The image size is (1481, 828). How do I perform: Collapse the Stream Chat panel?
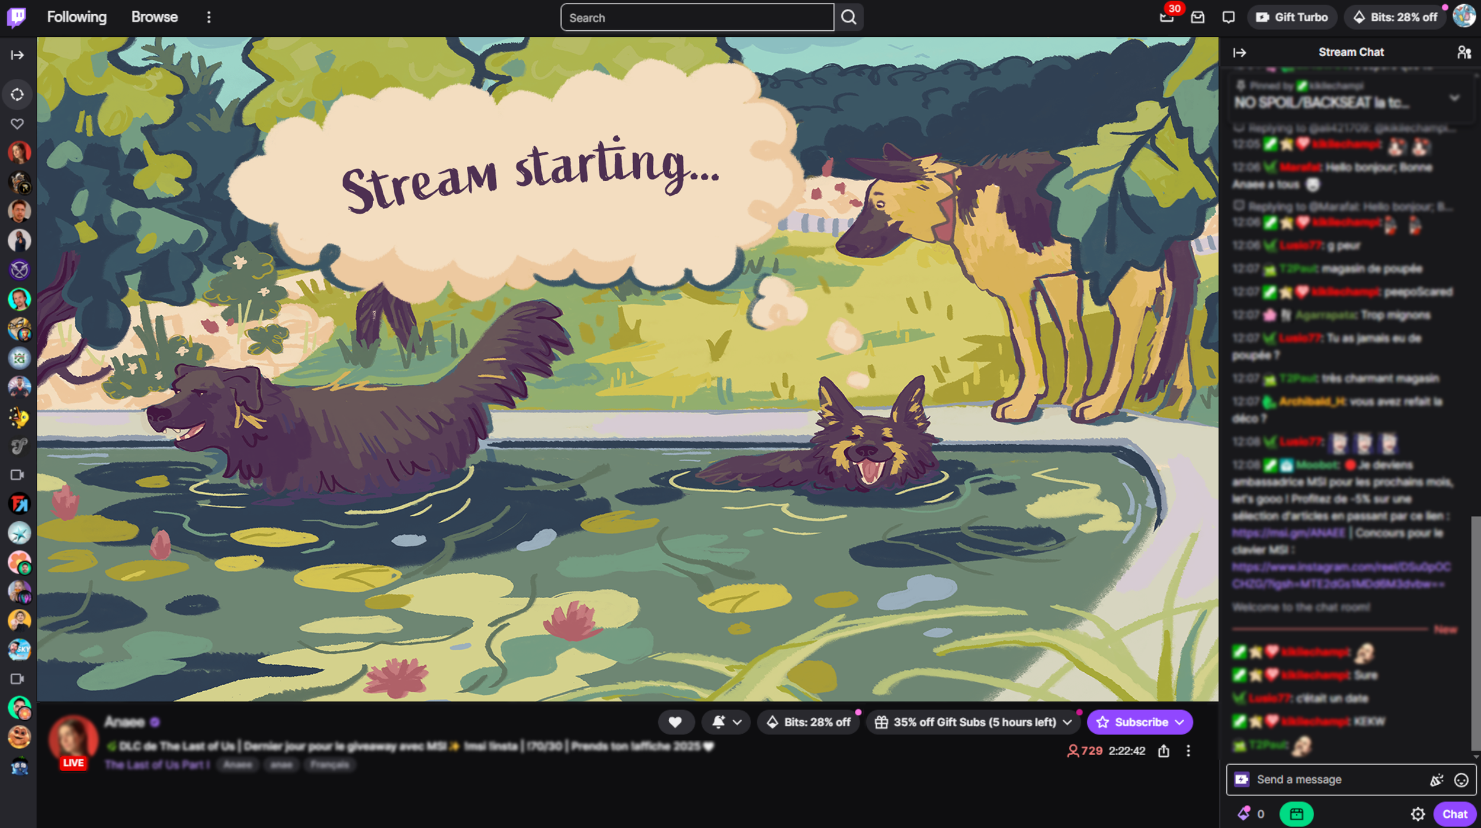tap(1240, 52)
